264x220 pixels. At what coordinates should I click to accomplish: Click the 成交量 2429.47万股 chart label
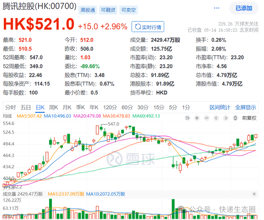click(23, 194)
